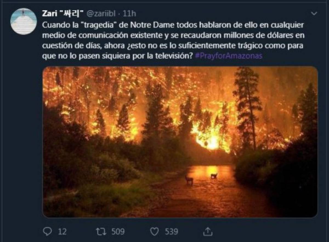The image size is (329, 242).
Task: Open the #PrayforAmazonas hashtag
Action: (x=228, y=56)
